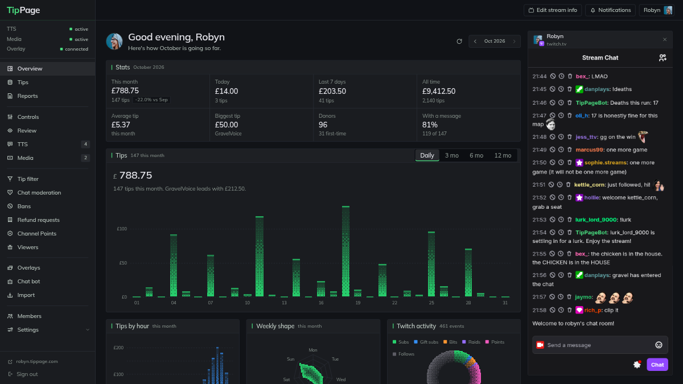
Task: Open Notifications
Action: (x=610, y=10)
